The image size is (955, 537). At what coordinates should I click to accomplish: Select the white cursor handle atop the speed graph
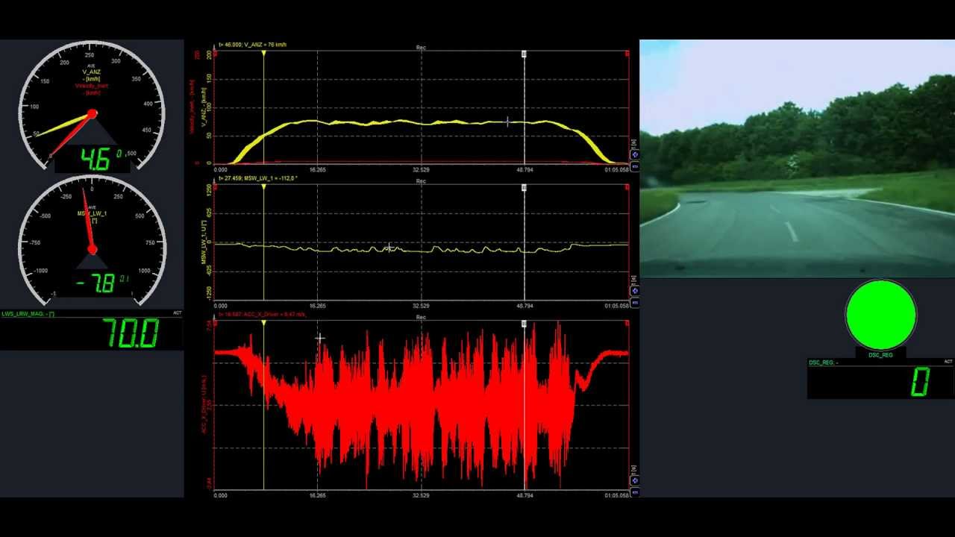tap(524, 54)
